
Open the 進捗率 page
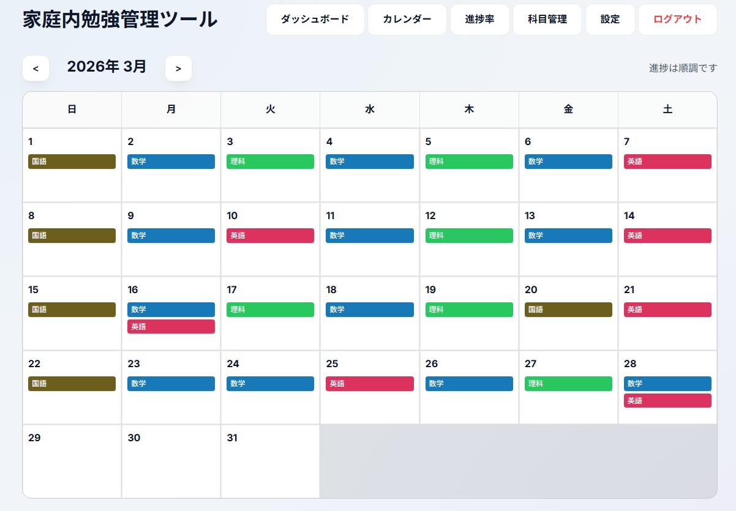(x=479, y=20)
